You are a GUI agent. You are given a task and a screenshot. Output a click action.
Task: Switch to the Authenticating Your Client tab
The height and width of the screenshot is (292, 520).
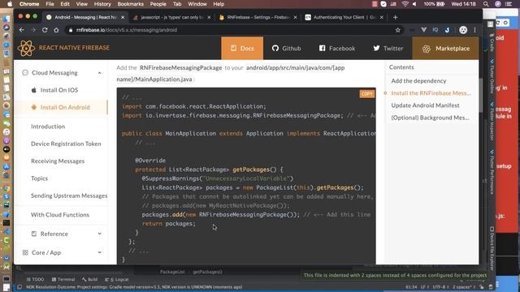[x=344, y=17]
